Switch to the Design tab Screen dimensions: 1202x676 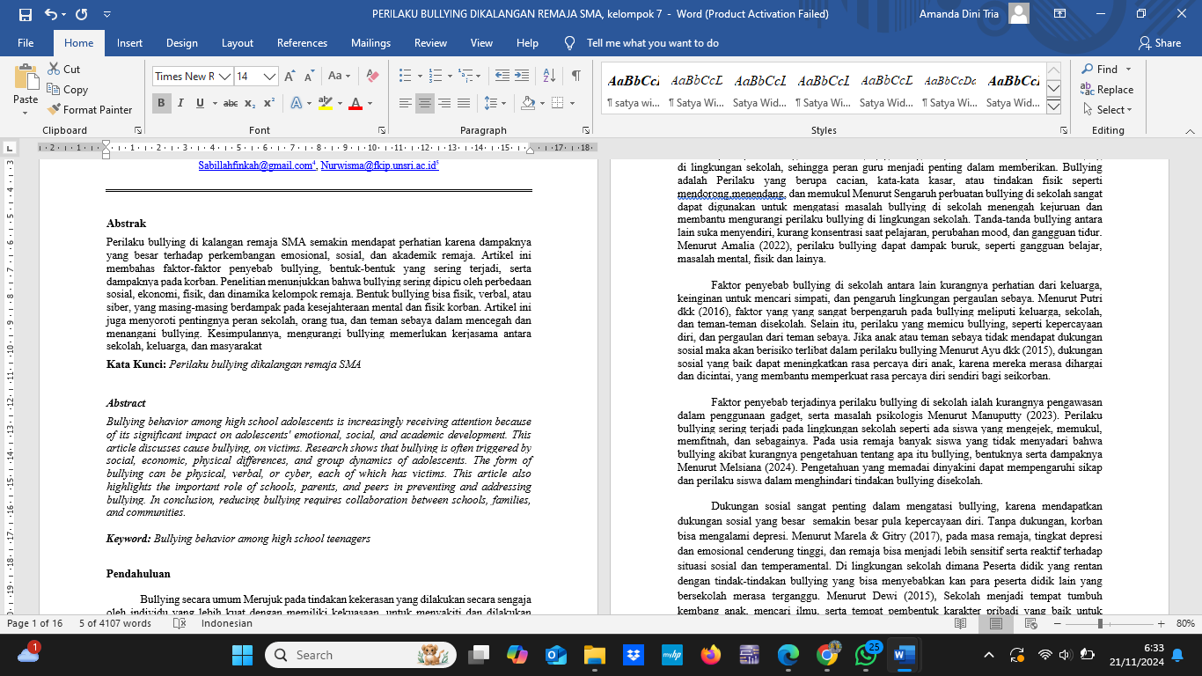coord(181,42)
